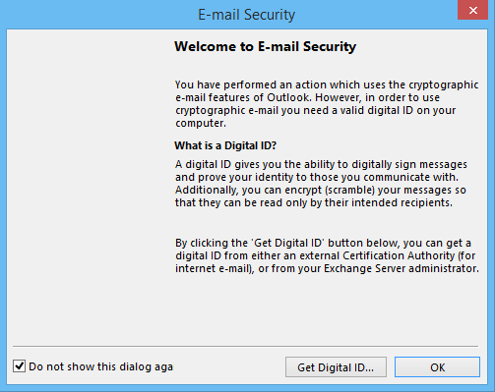Click the Get Digital ID... button

(336, 367)
